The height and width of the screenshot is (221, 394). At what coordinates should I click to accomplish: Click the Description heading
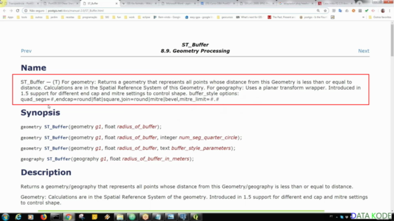coord(46,173)
